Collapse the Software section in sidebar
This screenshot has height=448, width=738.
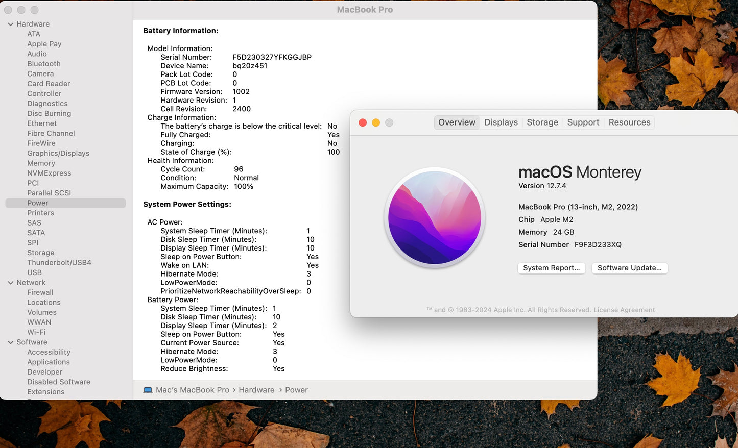(10, 342)
